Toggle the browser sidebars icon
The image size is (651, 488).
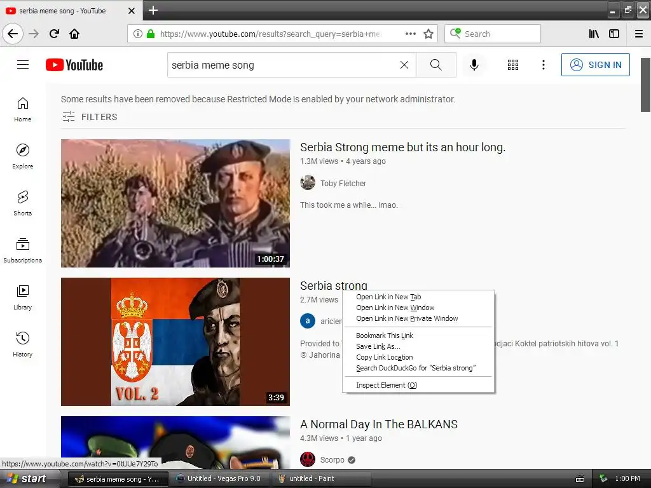[x=614, y=34]
